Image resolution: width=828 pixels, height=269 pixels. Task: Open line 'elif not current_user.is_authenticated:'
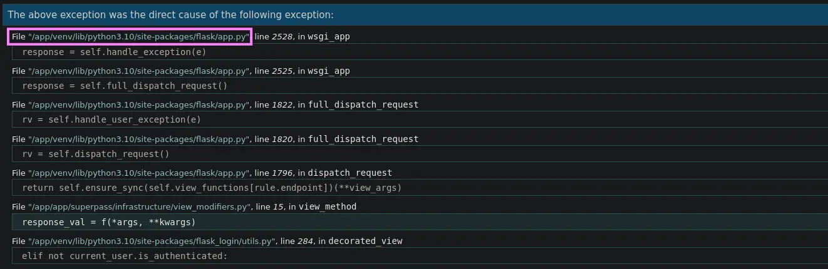point(420,256)
